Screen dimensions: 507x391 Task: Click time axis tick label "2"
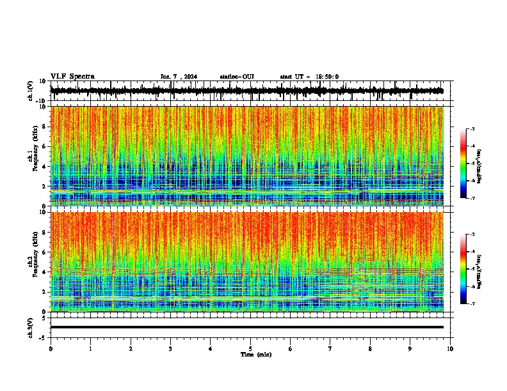click(131, 349)
